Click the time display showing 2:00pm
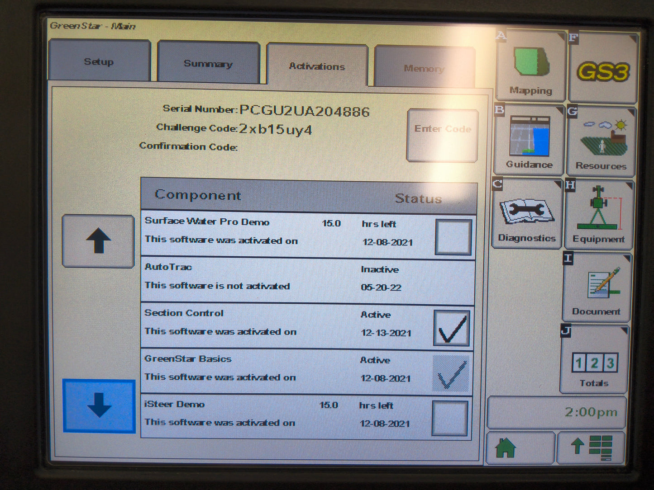The image size is (654, 490). [557, 412]
